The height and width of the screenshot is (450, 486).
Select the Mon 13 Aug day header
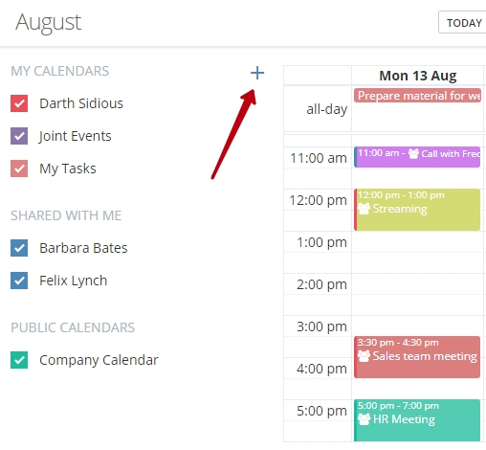[x=418, y=76]
